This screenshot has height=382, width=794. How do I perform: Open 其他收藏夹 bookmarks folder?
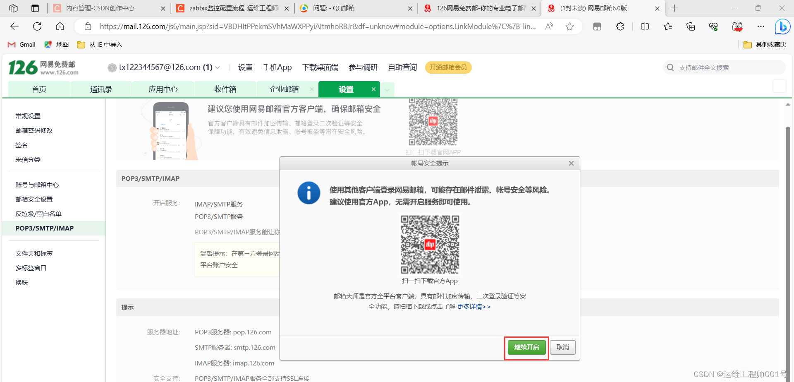[x=765, y=45]
